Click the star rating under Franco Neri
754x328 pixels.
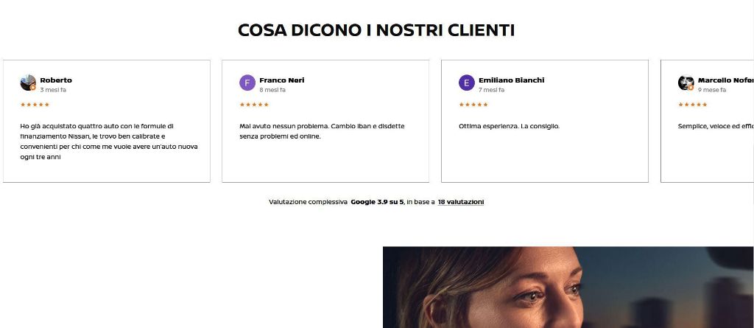click(254, 105)
